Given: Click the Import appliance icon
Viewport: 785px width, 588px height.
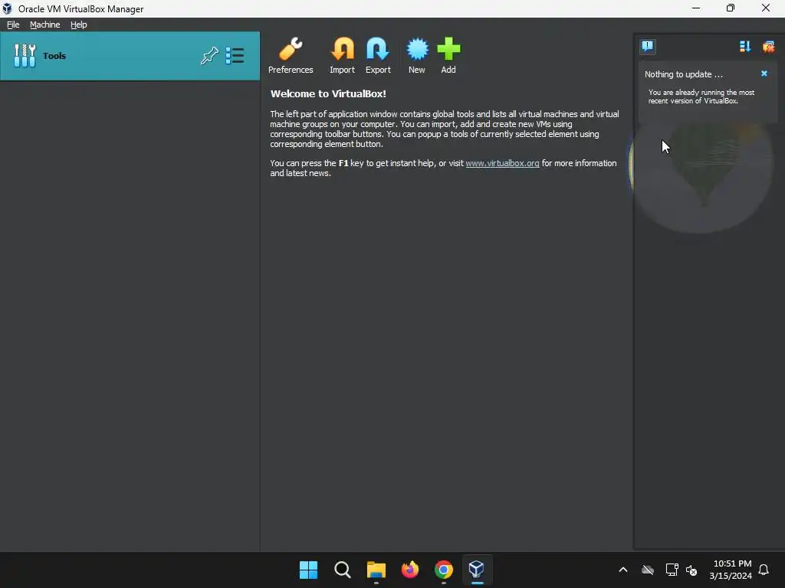Looking at the screenshot, I should point(343,55).
